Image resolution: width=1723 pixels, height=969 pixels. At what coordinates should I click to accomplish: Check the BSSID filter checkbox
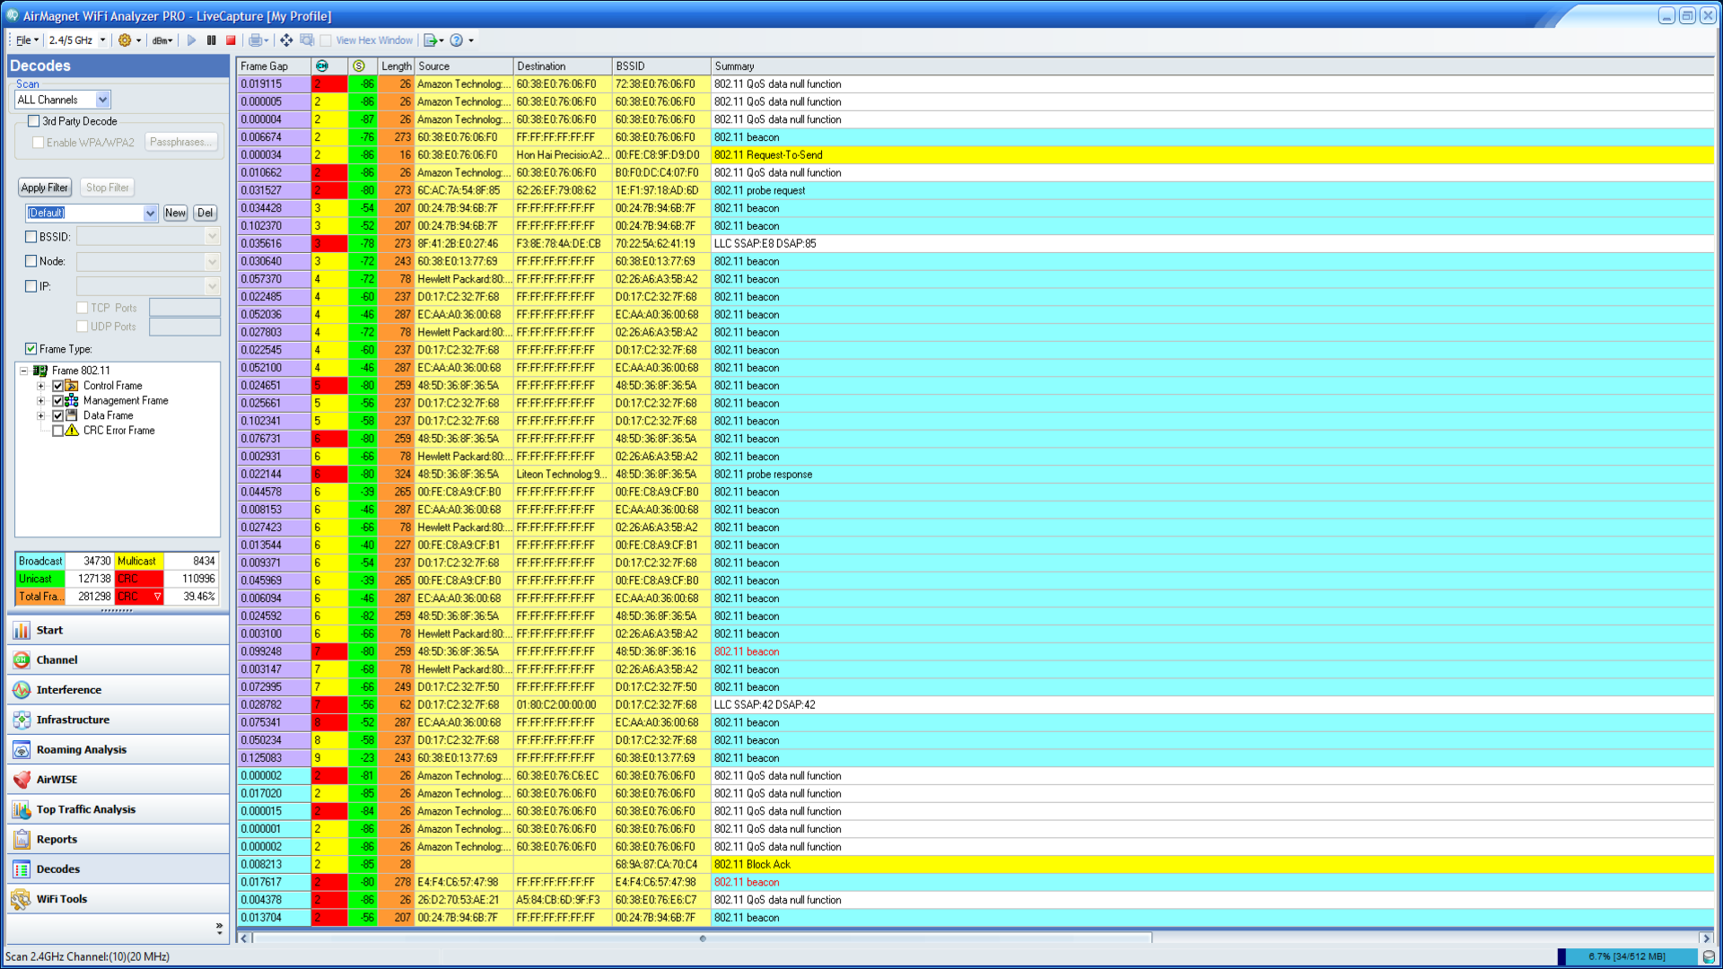pos(30,236)
